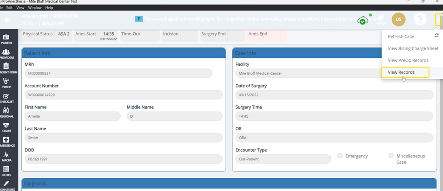Choose View Billing Charge Sheet
443x191 pixels.
click(x=413, y=48)
